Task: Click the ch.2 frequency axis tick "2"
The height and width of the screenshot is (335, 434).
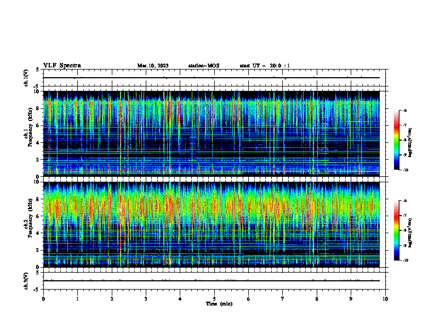Action: click(38, 250)
